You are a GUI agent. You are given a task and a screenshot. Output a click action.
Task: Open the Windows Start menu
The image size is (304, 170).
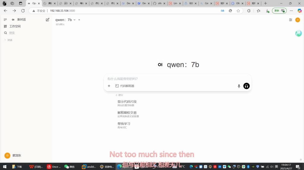coord(5,166)
